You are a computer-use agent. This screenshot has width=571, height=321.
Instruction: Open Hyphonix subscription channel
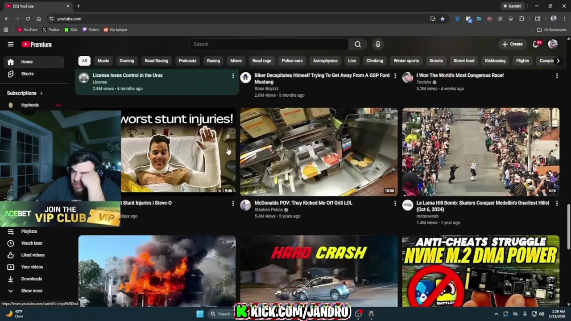(33, 105)
